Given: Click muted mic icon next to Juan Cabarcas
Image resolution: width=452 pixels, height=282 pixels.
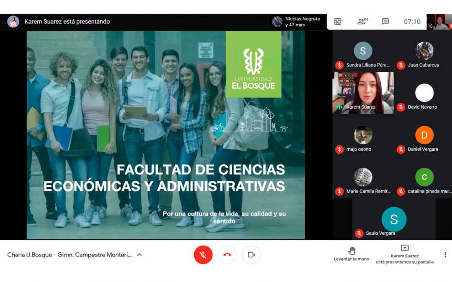Looking at the screenshot, I should [x=401, y=65].
